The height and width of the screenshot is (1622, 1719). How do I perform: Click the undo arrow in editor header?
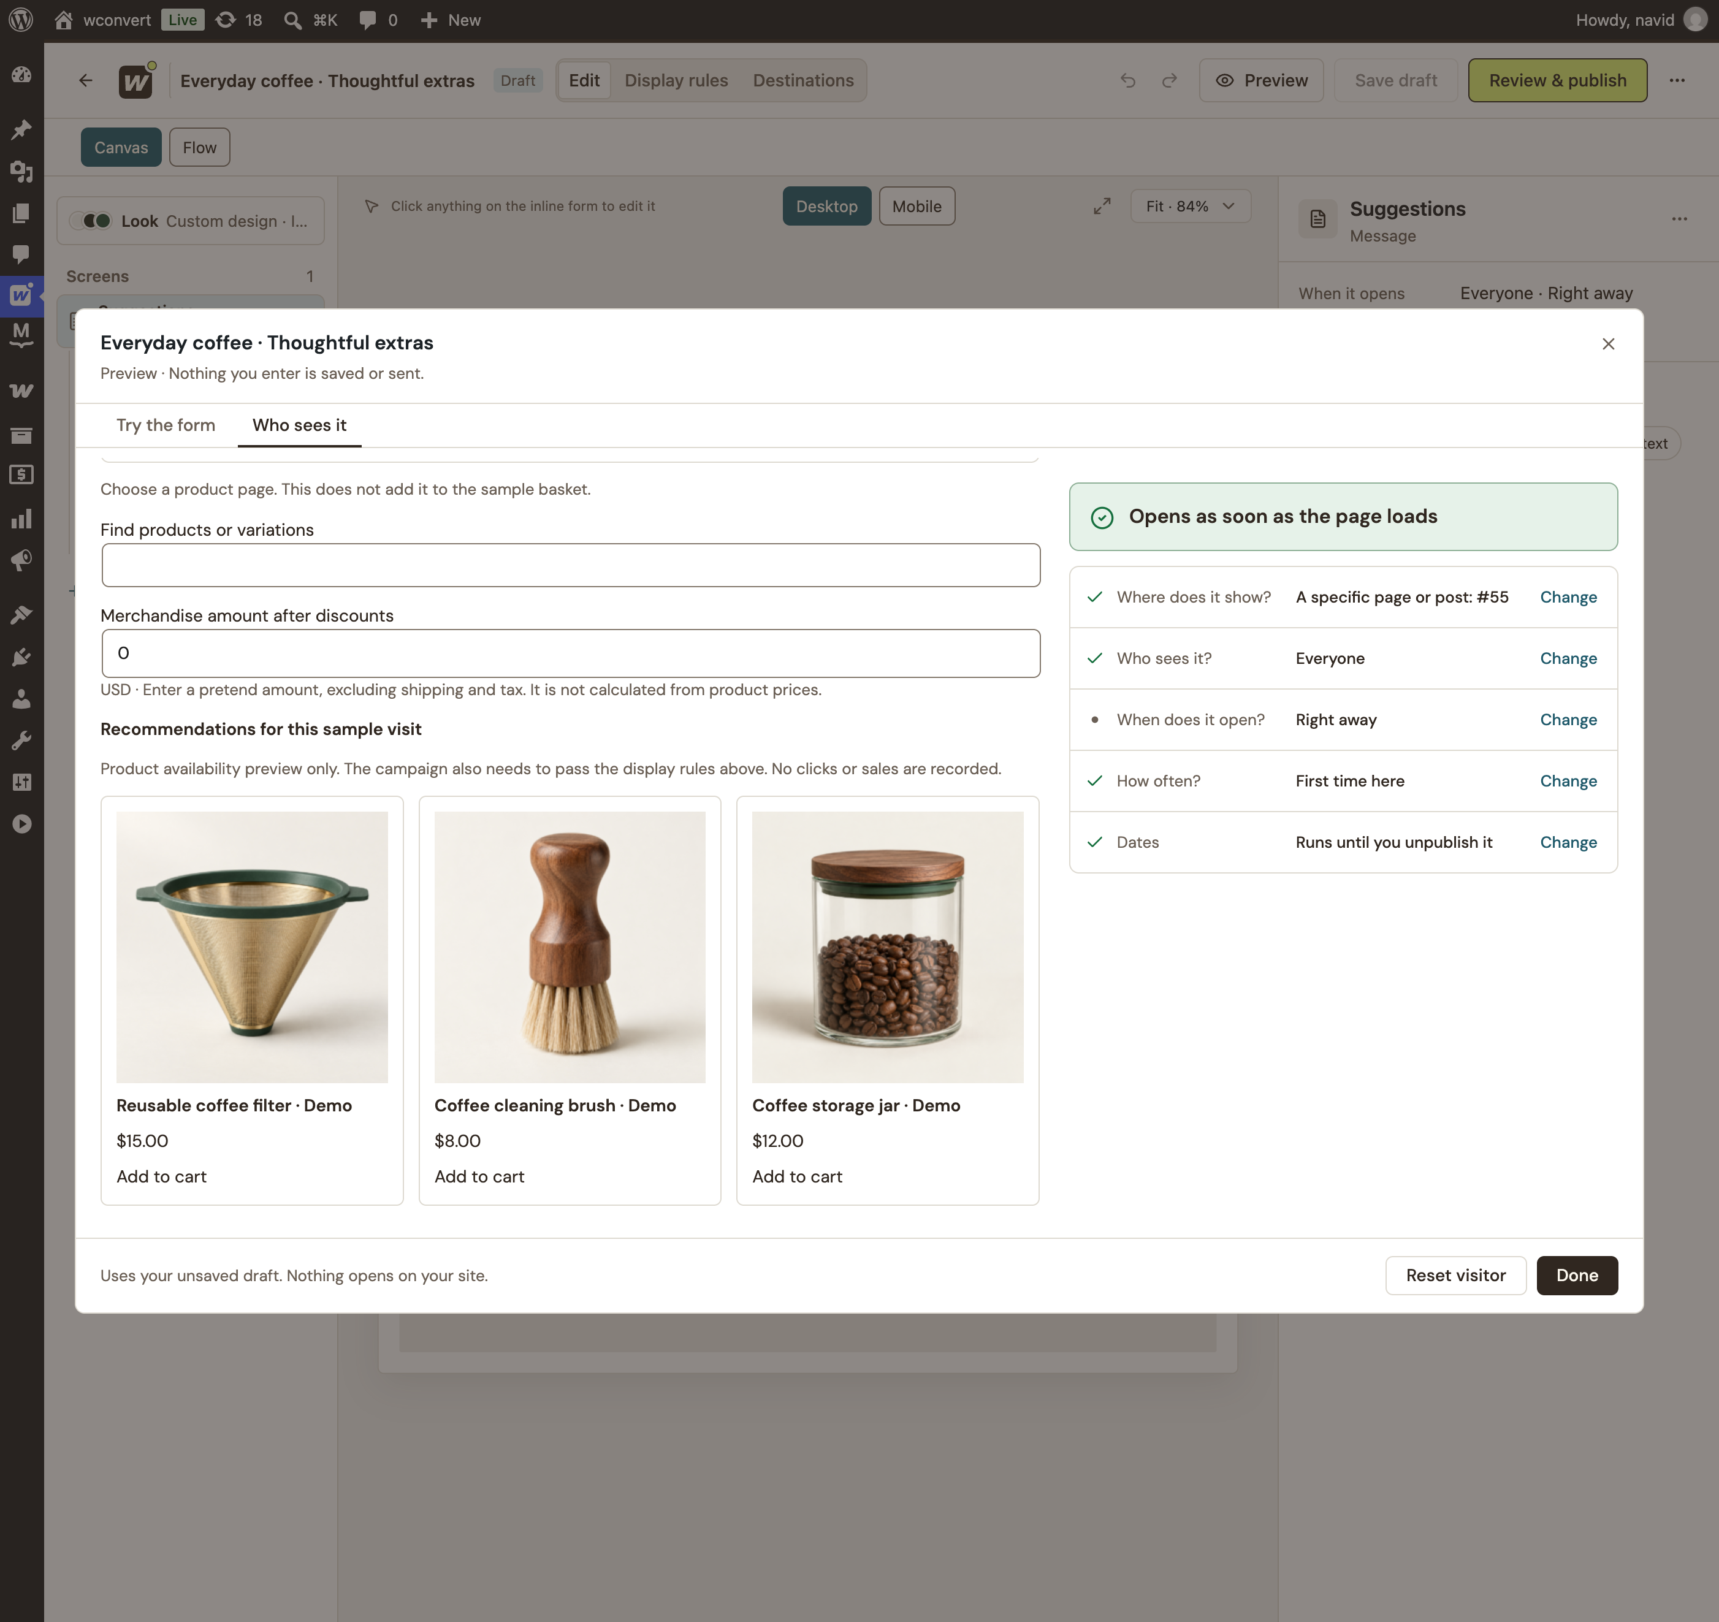(x=1129, y=80)
